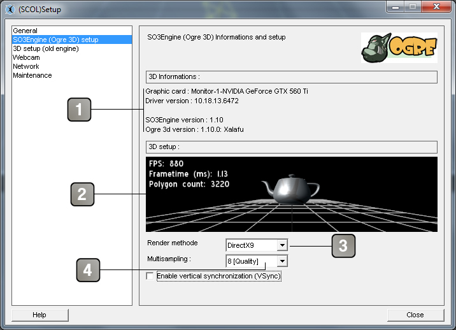The height and width of the screenshot is (330, 456).
Task: Click SO3Engine Informations and setup heading
Action: coord(217,37)
